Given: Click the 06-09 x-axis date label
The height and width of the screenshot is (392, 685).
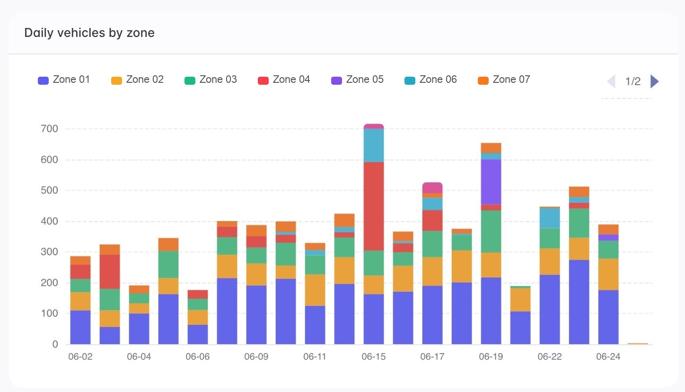Looking at the screenshot, I should pyautogui.click(x=256, y=356).
